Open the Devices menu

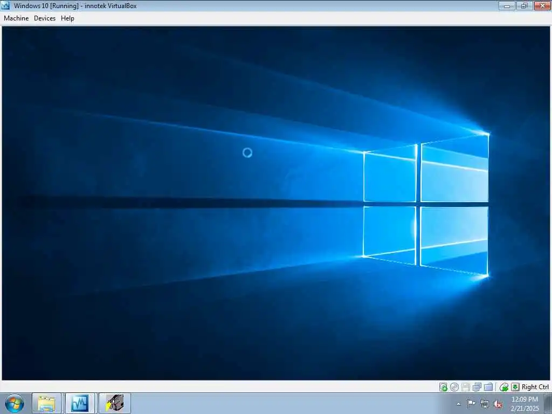click(x=45, y=18)
